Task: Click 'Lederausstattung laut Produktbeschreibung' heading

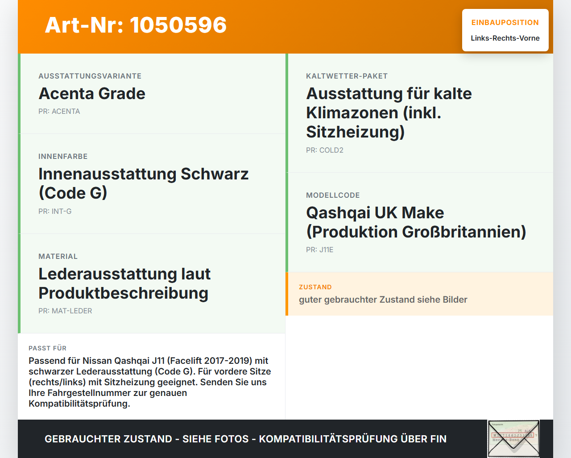Action: [124, 283]
